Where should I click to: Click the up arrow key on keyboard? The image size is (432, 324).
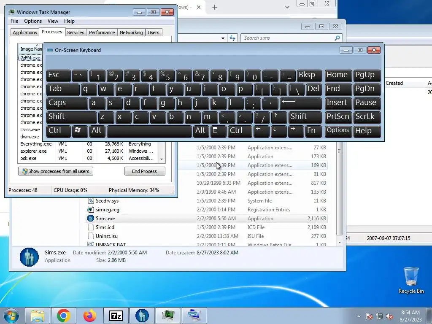279,117
